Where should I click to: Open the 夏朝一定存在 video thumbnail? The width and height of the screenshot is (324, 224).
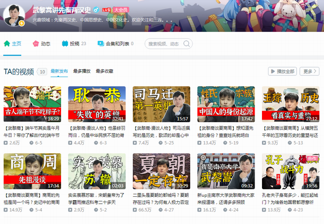pyautogui.click(x=161, y=171)
